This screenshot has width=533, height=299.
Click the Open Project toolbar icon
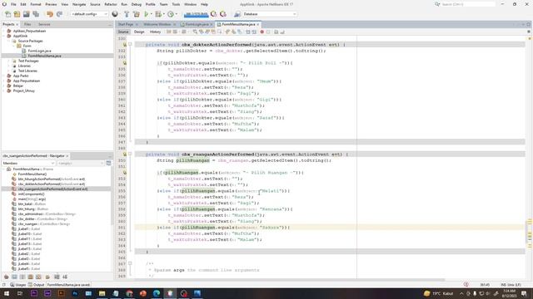[x=26, y=14]
